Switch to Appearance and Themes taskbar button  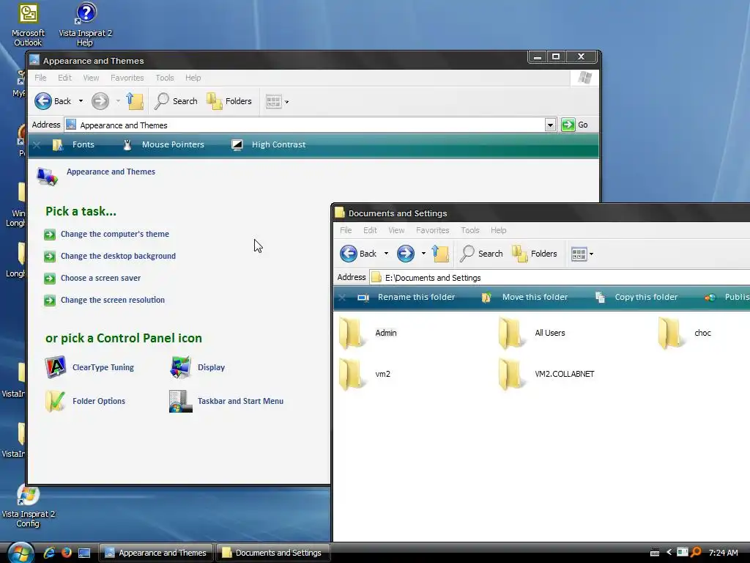coord(155,553)
